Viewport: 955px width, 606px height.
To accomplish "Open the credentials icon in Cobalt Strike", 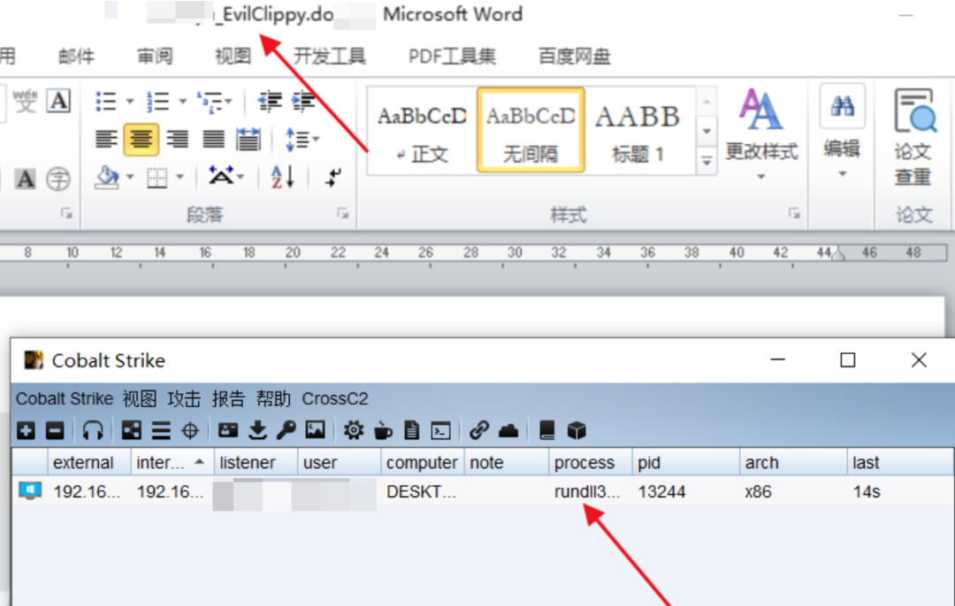I will [x=228, y=430].
